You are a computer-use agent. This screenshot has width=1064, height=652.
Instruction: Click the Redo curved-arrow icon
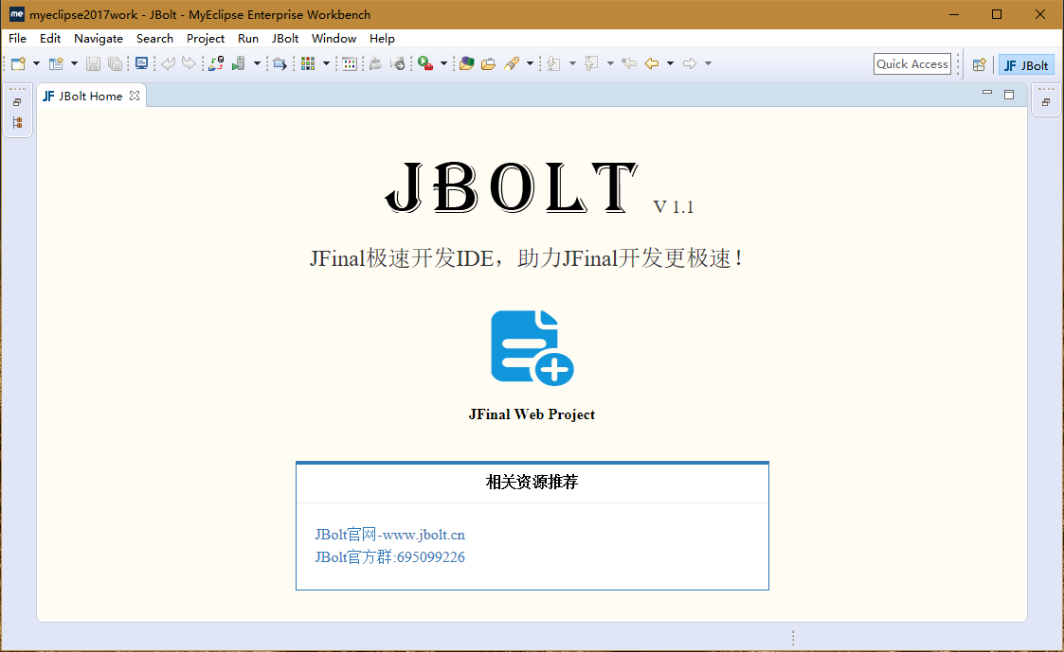189,63
